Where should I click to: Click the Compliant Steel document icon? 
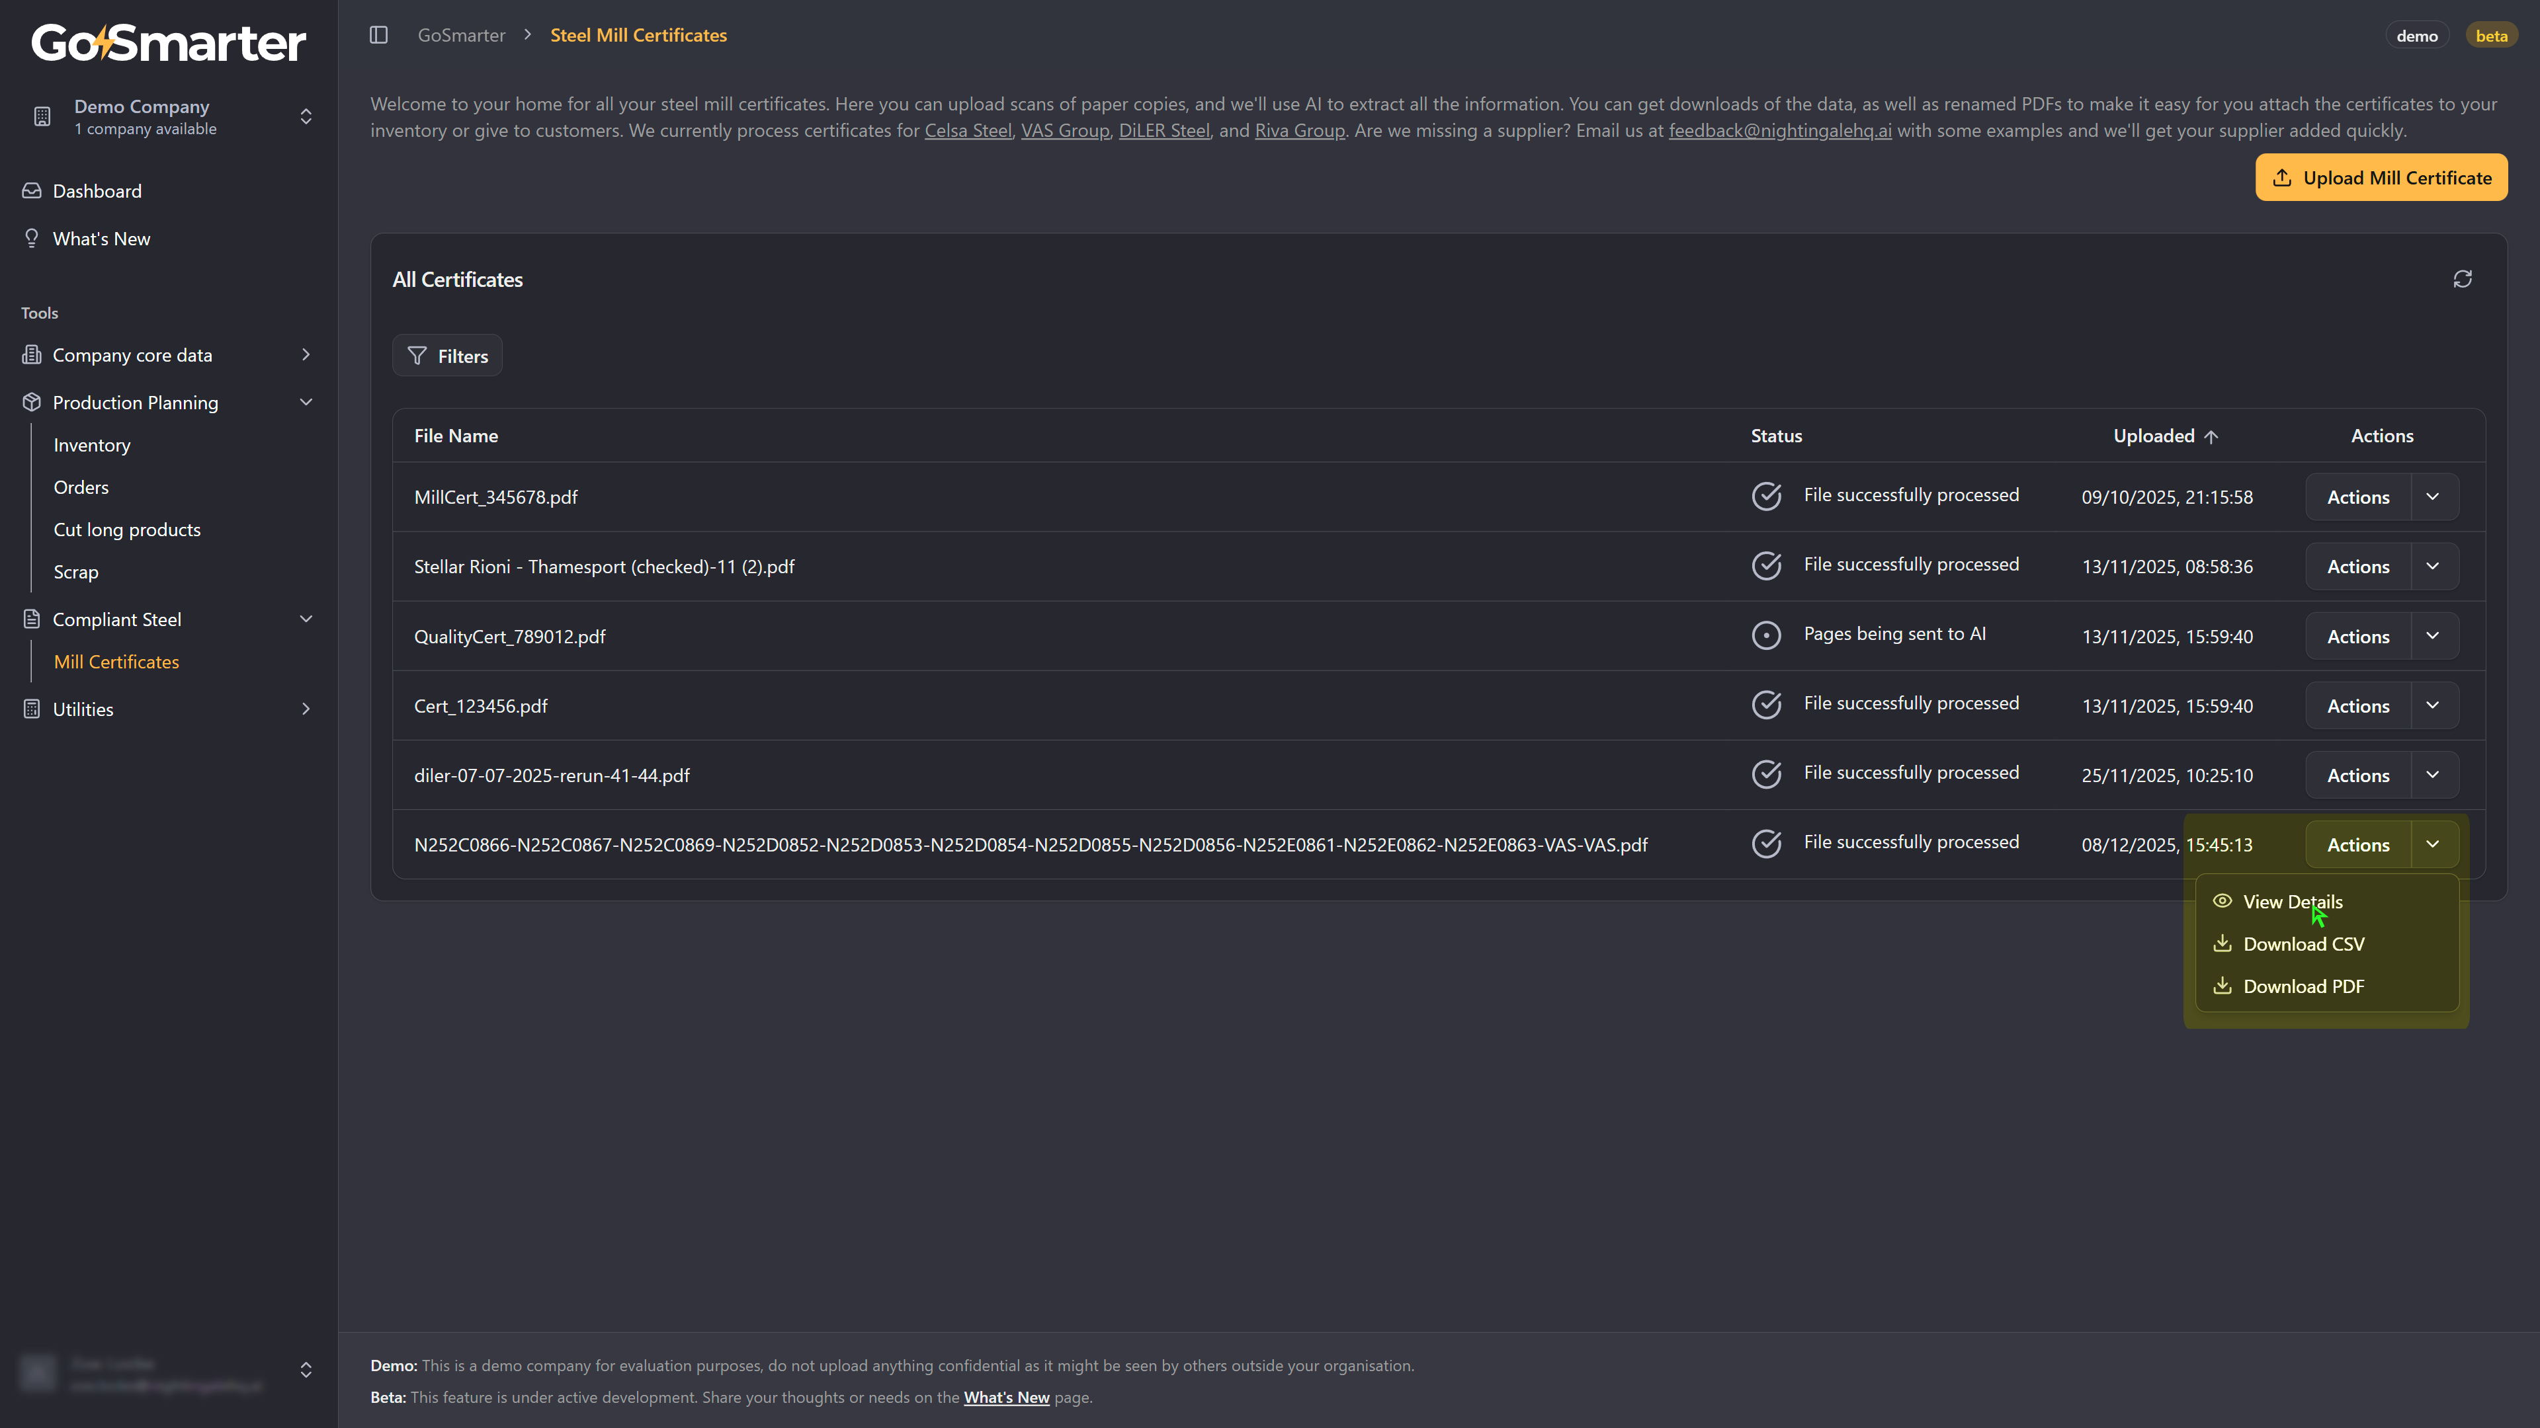pos(32,620)
